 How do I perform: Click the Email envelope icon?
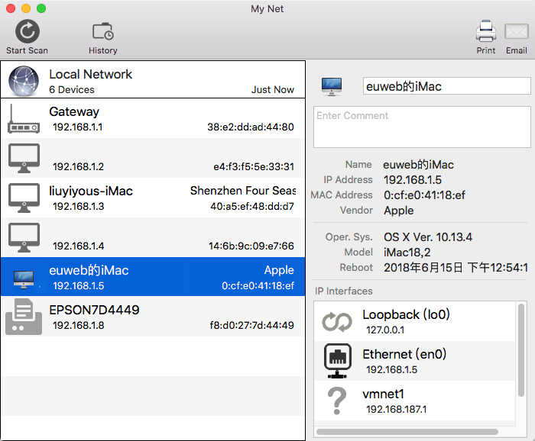coord(517,32)
